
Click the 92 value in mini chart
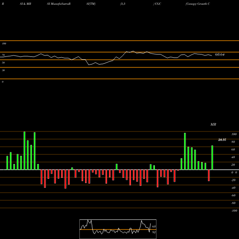pyautogui.click(x=154, y=232)
